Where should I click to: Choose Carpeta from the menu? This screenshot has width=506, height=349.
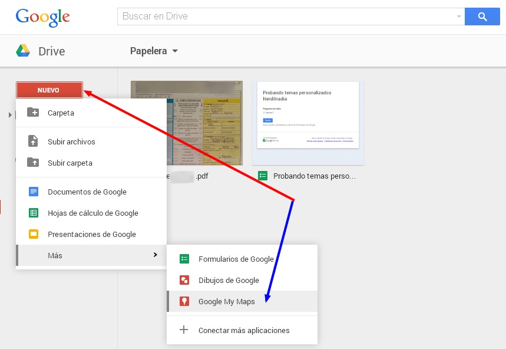pos(91,113)
